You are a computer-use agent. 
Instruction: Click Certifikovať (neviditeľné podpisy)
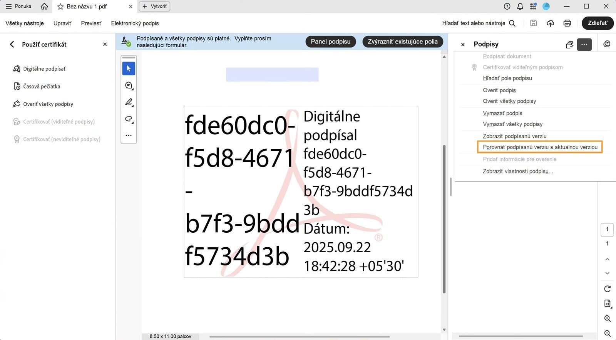point(57,139)
